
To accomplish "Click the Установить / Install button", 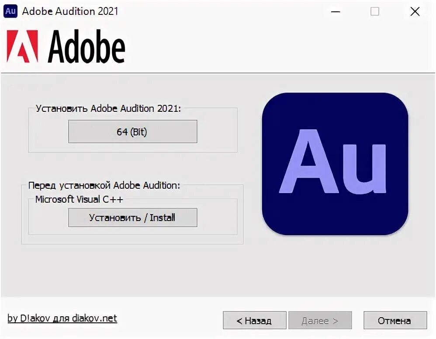I will pyautogui.click(x=133, y=218).
